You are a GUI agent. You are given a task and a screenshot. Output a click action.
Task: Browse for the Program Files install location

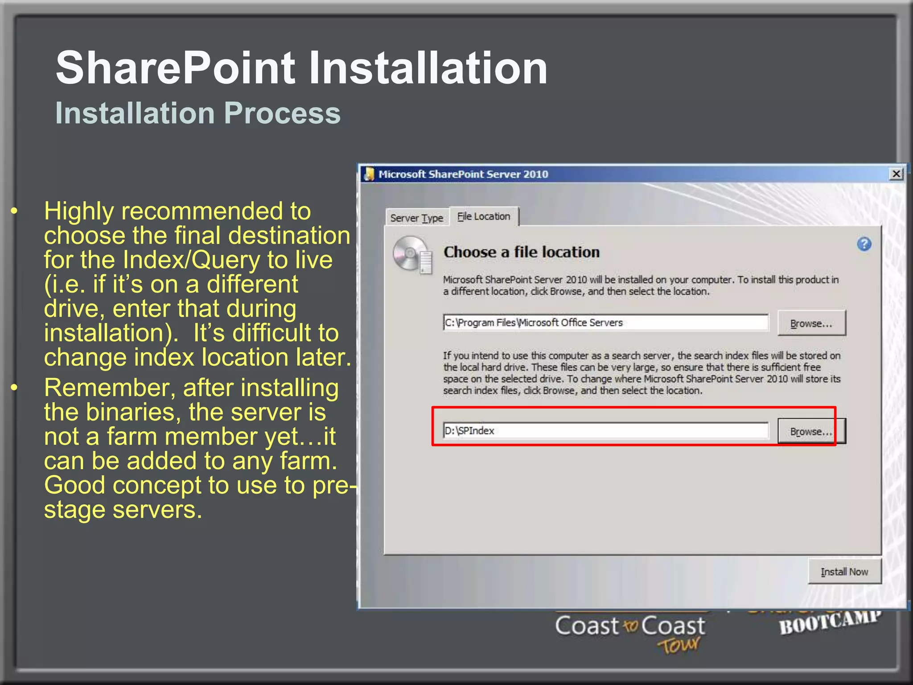coord(811,323)
